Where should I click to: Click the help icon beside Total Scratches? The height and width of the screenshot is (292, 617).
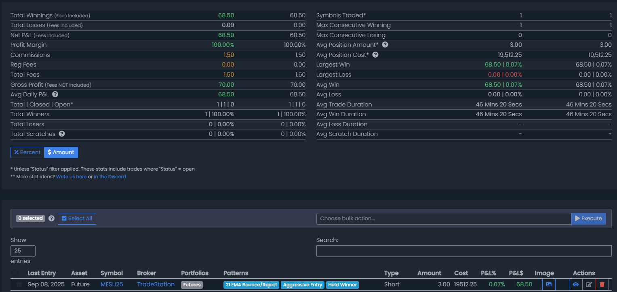(62, 134)
